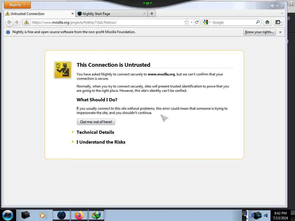Click the bold www.mozilla.org text
This screenshot has height=221, width=295.
pos(161,74)
